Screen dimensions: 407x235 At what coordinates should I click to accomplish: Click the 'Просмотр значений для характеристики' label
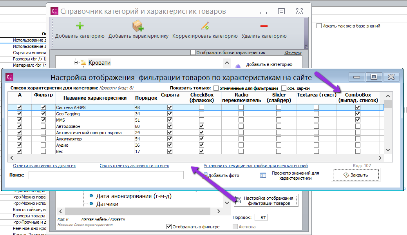295,175
